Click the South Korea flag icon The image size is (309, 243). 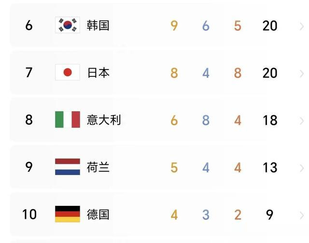[x=68, y=25]
